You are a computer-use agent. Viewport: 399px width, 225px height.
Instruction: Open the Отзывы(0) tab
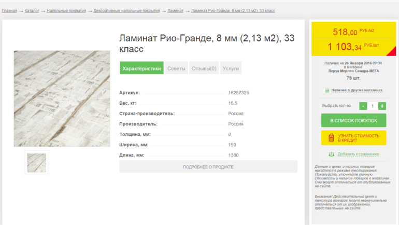pyautogui.click(x=204, y=68)
